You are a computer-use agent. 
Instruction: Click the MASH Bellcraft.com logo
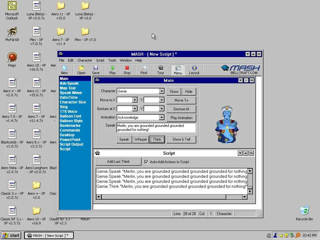point(240,70)
